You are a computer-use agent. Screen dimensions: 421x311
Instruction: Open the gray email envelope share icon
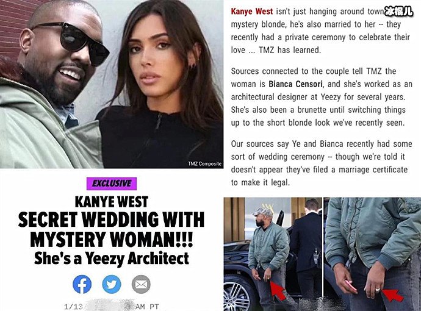(141, 284)
